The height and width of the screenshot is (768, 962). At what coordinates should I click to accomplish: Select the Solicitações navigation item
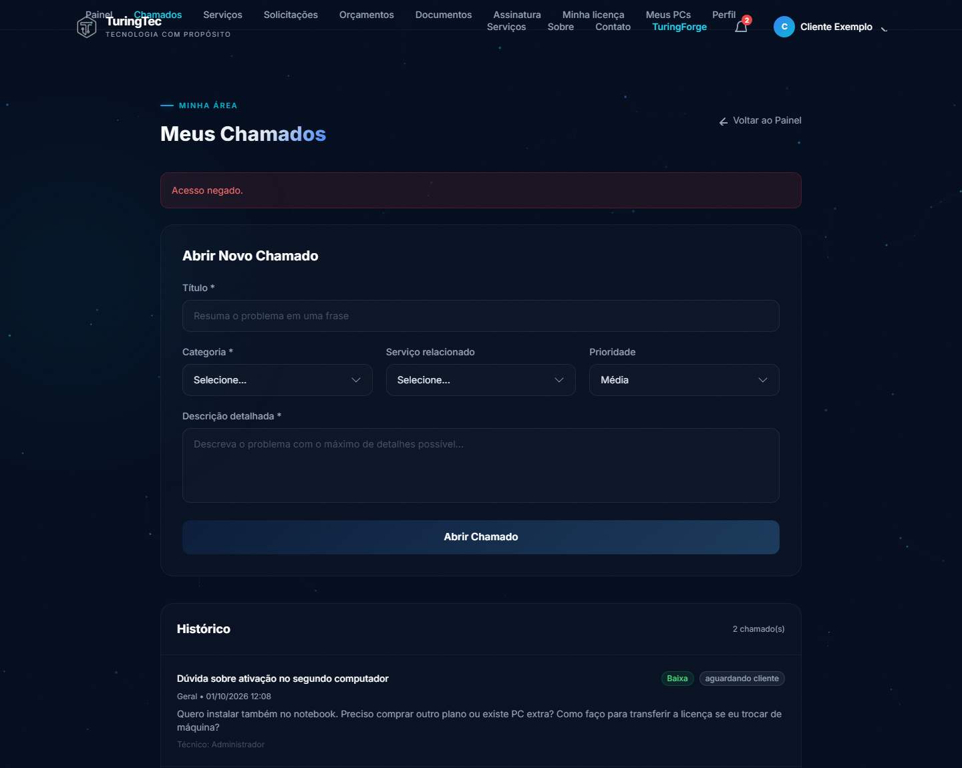[291, 15]
